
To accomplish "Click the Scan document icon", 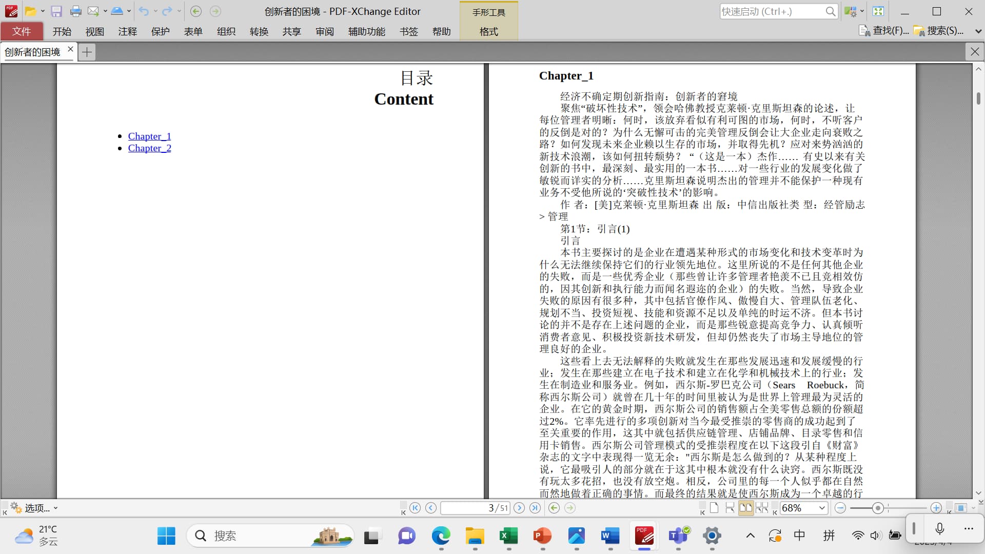I will (117, 11).
